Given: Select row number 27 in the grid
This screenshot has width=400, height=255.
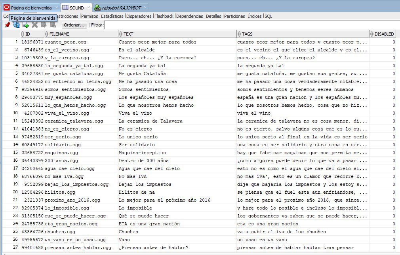Looking at the screenshot, I should click(11, 247).
